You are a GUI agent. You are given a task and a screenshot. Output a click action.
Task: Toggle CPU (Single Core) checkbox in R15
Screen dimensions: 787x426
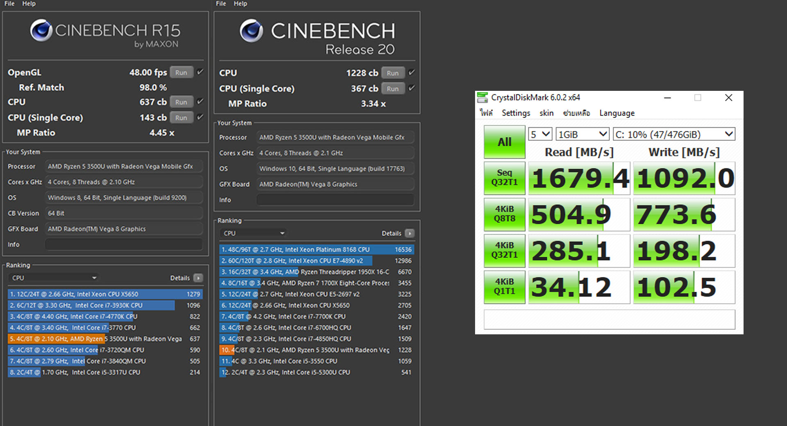(200, 117)
